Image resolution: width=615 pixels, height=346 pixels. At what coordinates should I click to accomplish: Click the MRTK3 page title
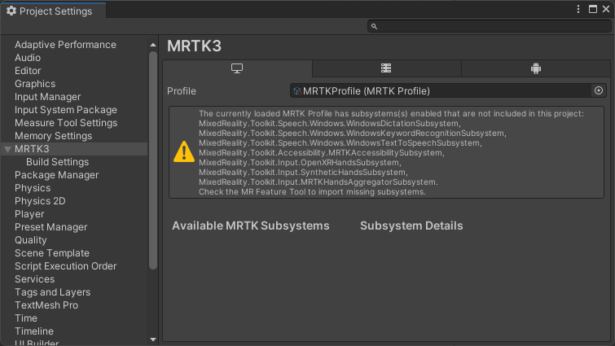[x=194, y=46]
